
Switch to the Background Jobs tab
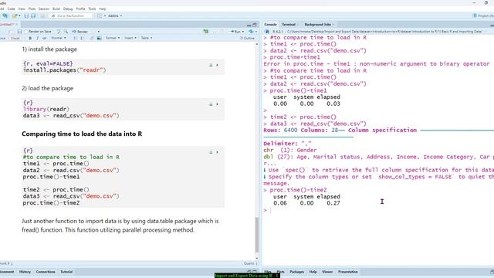tap(318, 24)
